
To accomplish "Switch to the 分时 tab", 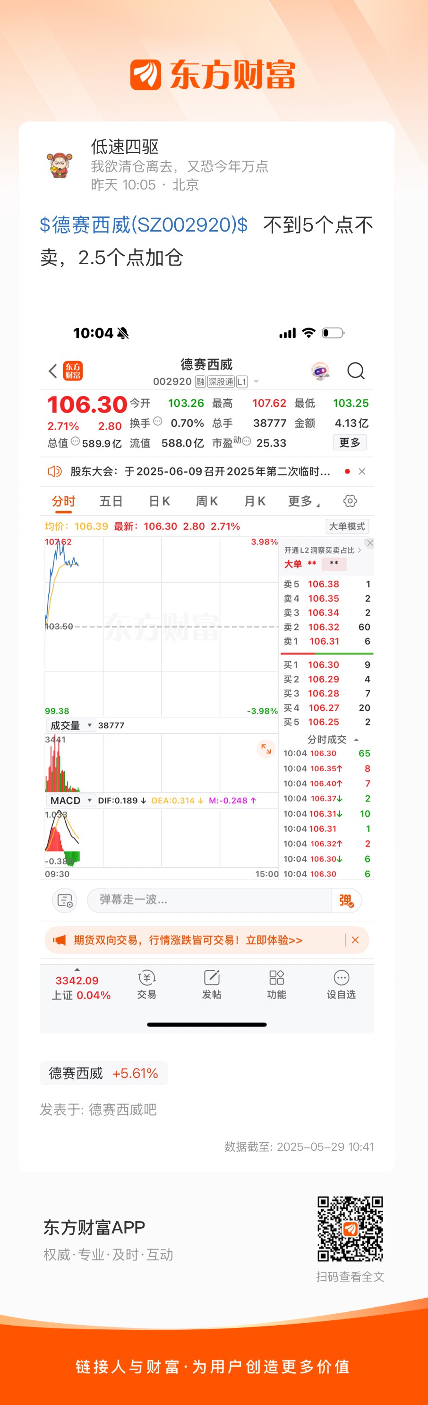I will pyautogui.click(x=63, y=501).
